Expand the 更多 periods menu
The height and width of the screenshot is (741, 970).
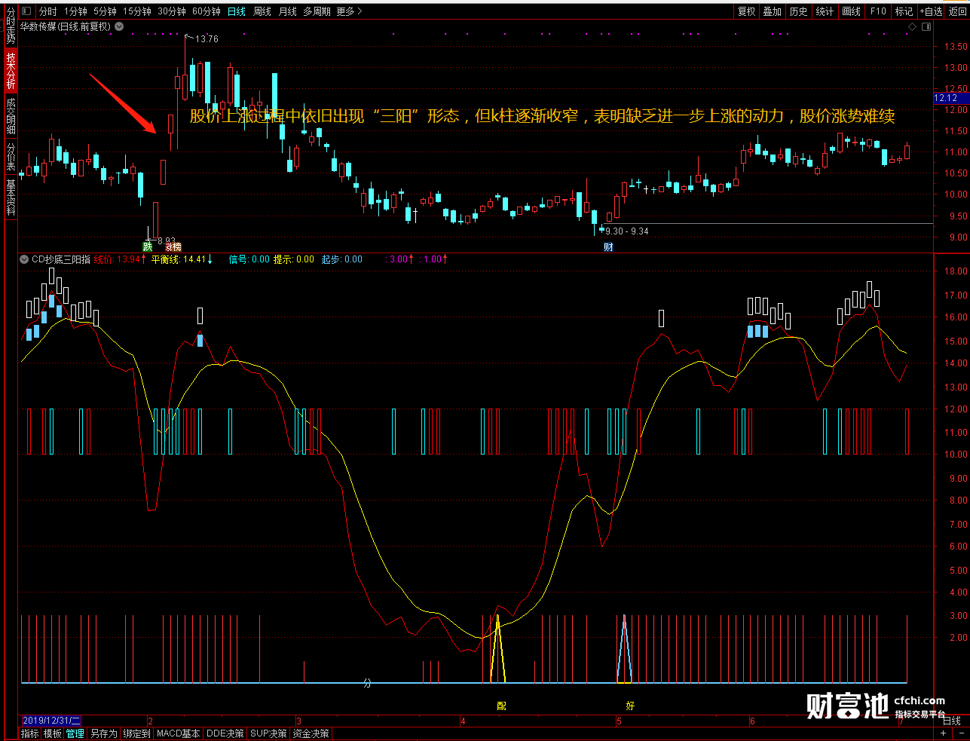pos(349,11)
